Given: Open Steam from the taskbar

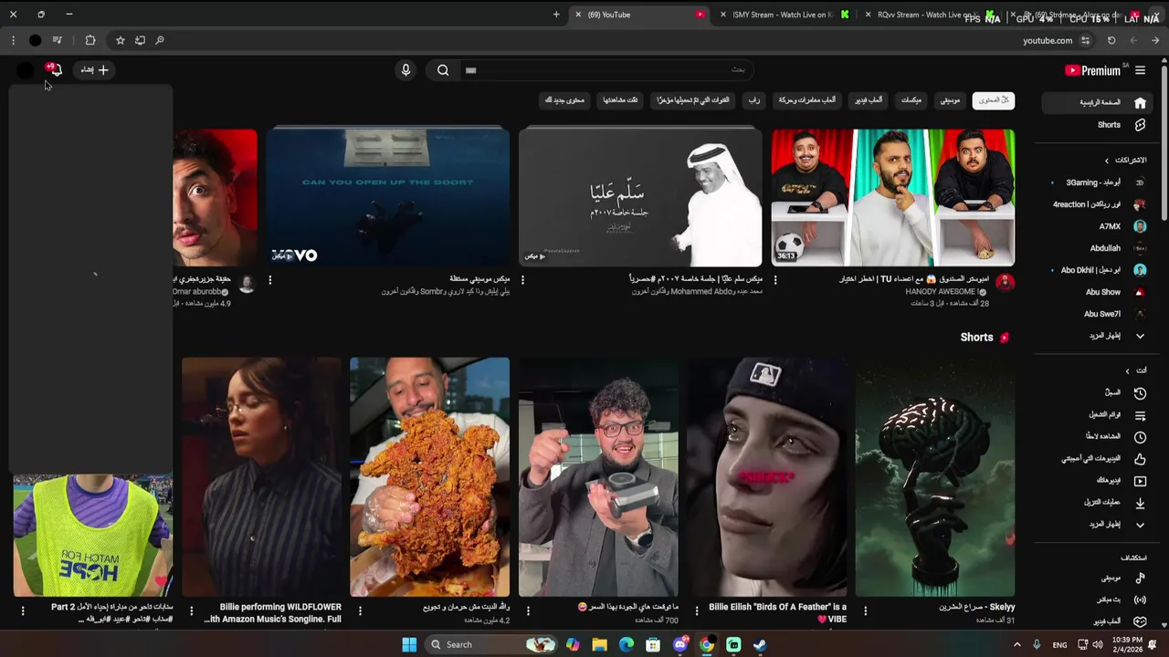Looking at the screenshot, I should (x=760, y=644).
